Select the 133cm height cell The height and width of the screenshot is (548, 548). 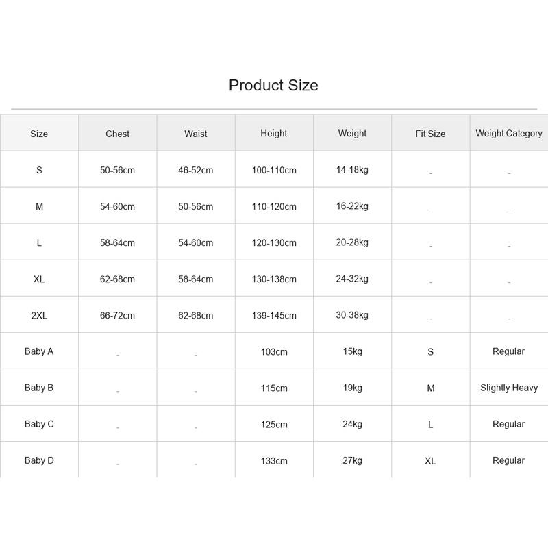(274, 460)
